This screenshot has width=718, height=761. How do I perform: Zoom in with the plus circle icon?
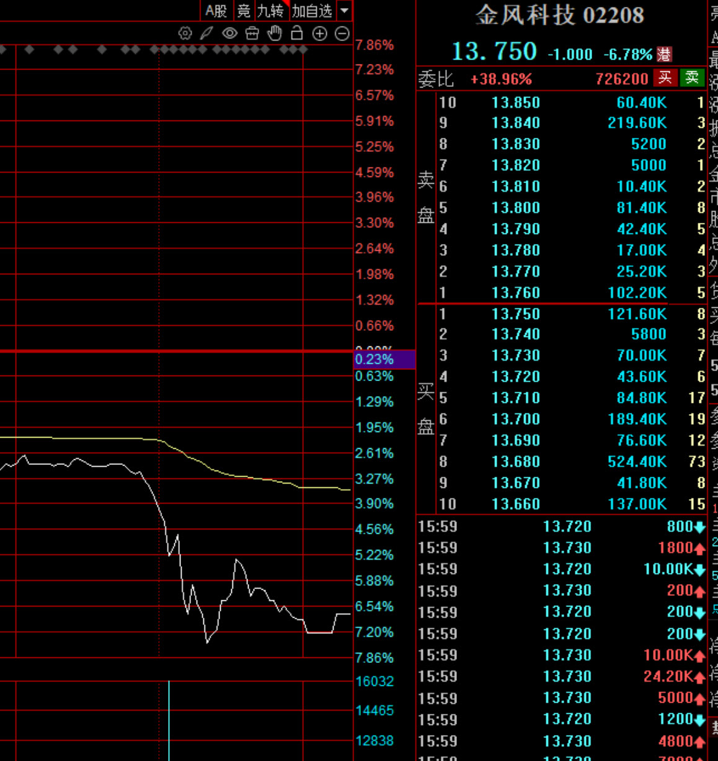tap(319, 34)
